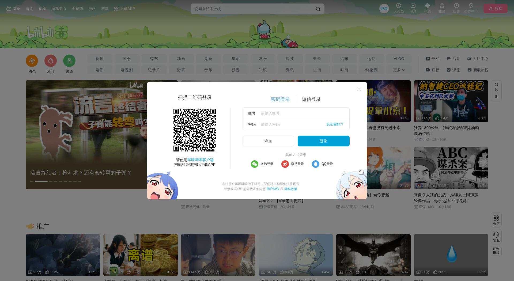Click the orange 动态 circle icon
The height and width of the screenshot is (281, 514).
(32, 61)
